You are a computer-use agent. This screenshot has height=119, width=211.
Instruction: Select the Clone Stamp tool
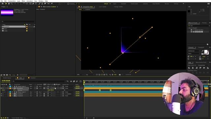42,4
